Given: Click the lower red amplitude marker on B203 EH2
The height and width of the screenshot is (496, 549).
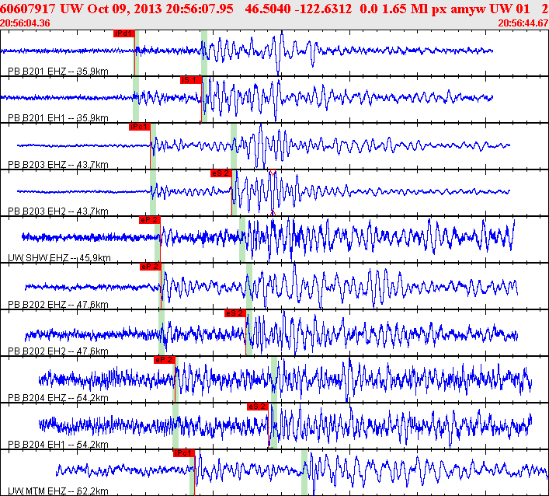Looking at the screenshot, I should (x=273, y=213).
